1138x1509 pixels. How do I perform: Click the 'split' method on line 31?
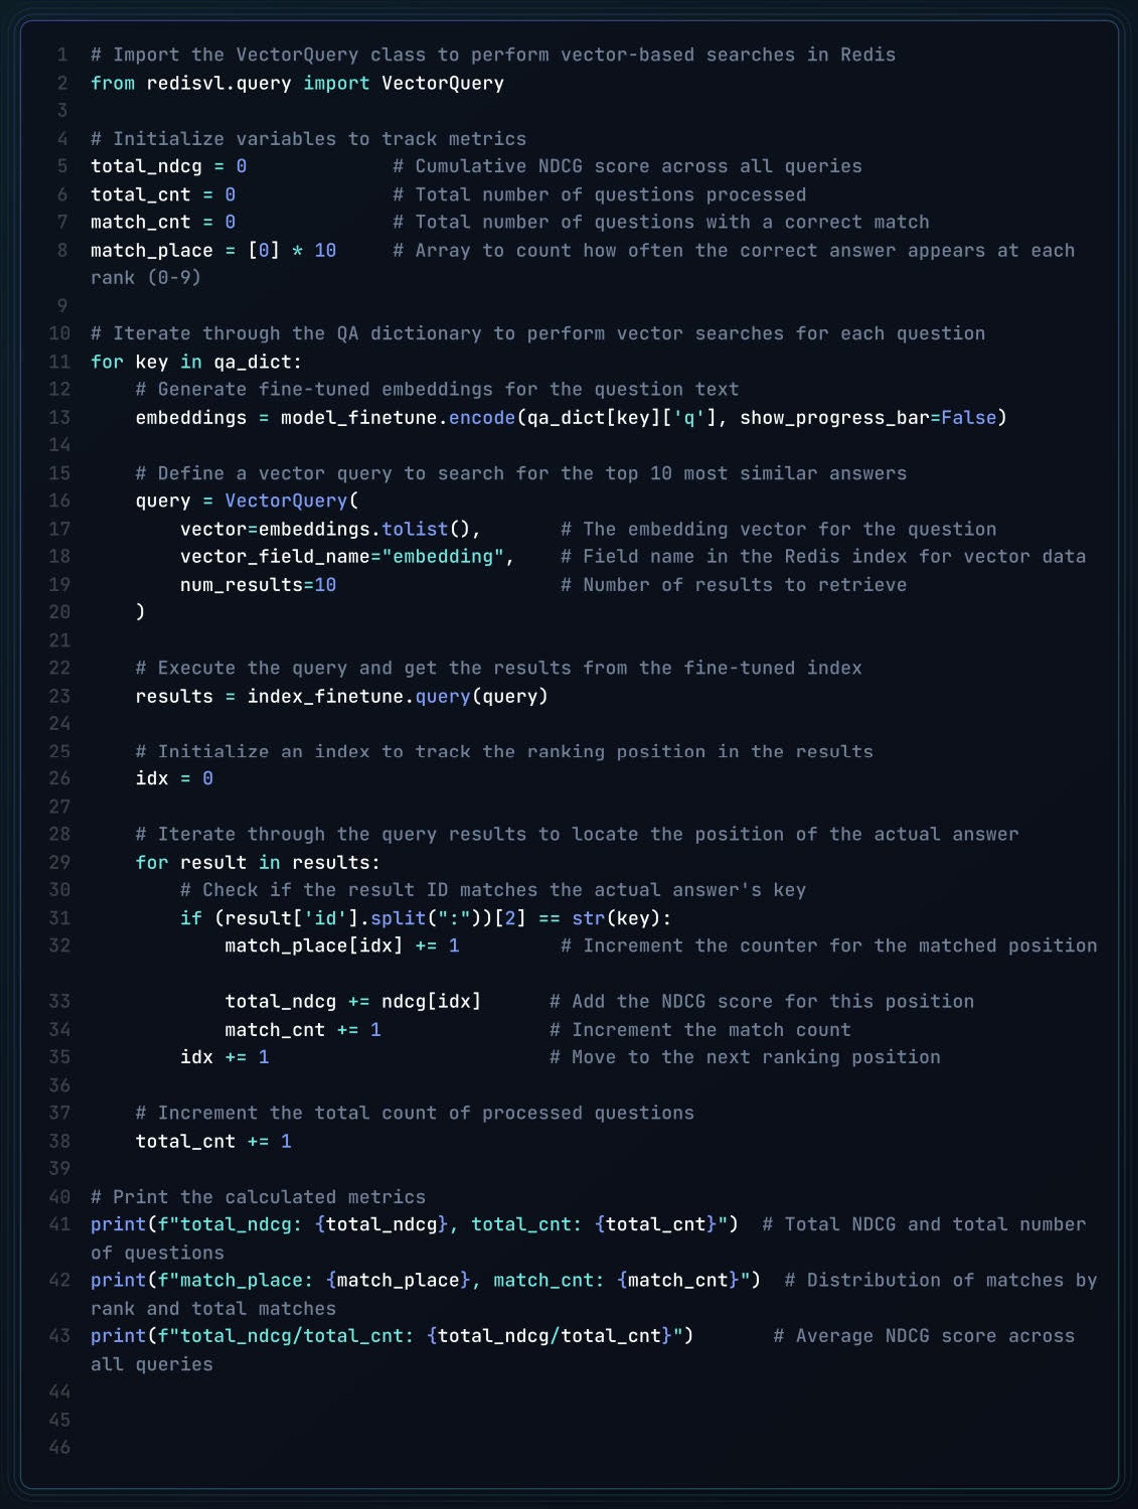point(398,918)
